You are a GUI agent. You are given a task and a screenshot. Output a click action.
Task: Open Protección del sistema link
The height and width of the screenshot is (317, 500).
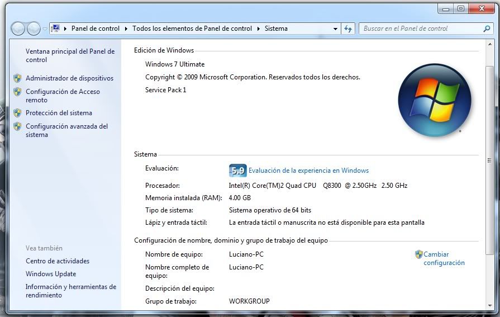tap(59, 113)
